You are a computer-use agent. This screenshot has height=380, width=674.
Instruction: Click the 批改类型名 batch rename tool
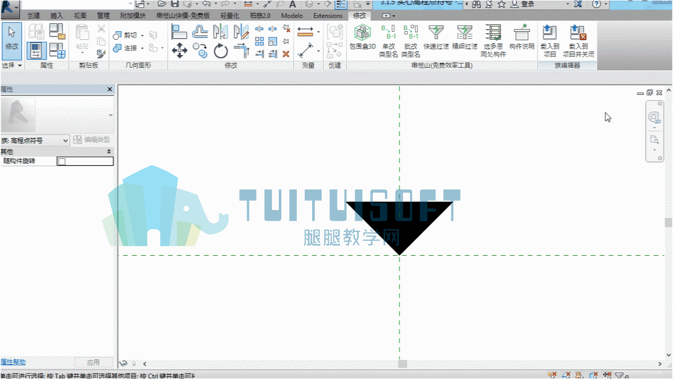click(411, 41)
